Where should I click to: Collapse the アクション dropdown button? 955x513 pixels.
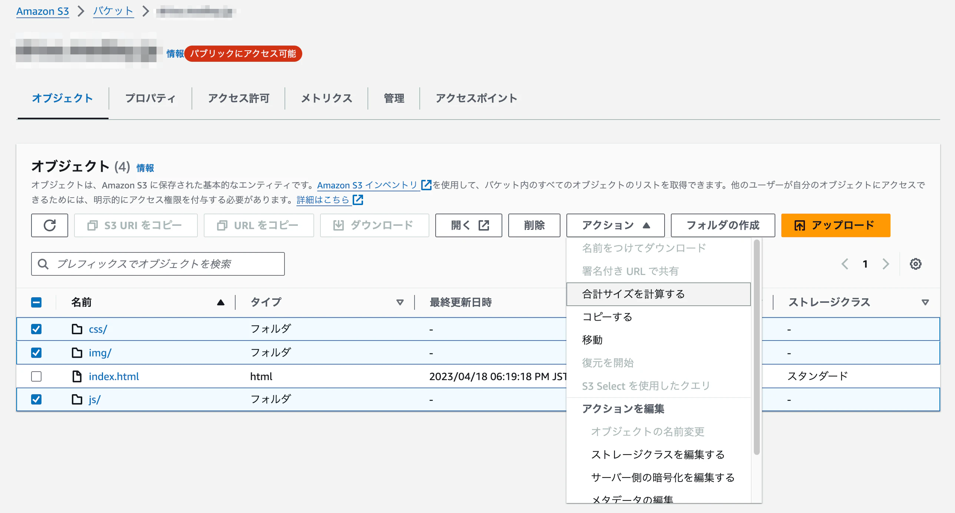coord(615,225)
